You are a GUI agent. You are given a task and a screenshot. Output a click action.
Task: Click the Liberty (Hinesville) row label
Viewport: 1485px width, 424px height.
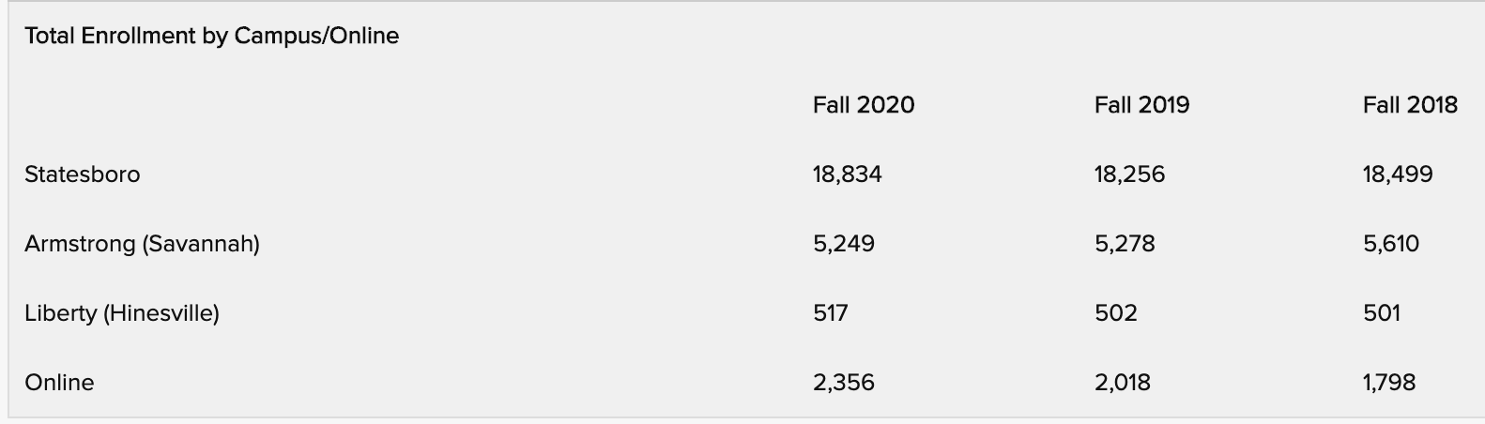(121, 313)
